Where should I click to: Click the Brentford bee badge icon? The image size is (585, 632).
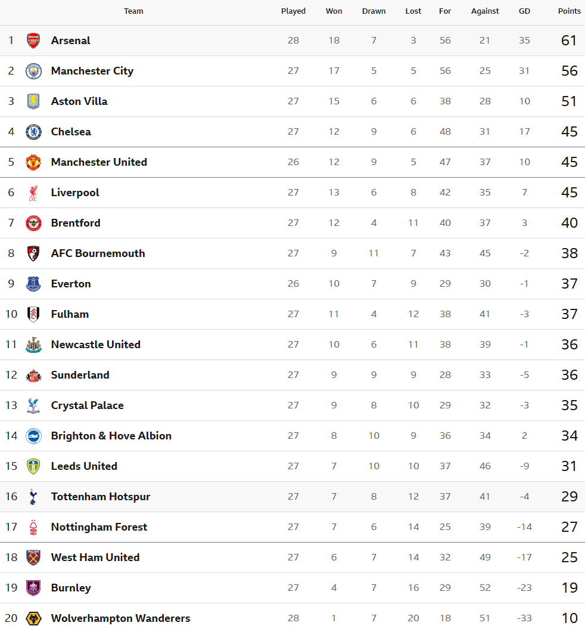tap(33, 223)
